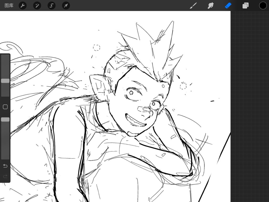Activate the Transform arrow tool
Screen dimensions: 269x202
coord(66,6)
